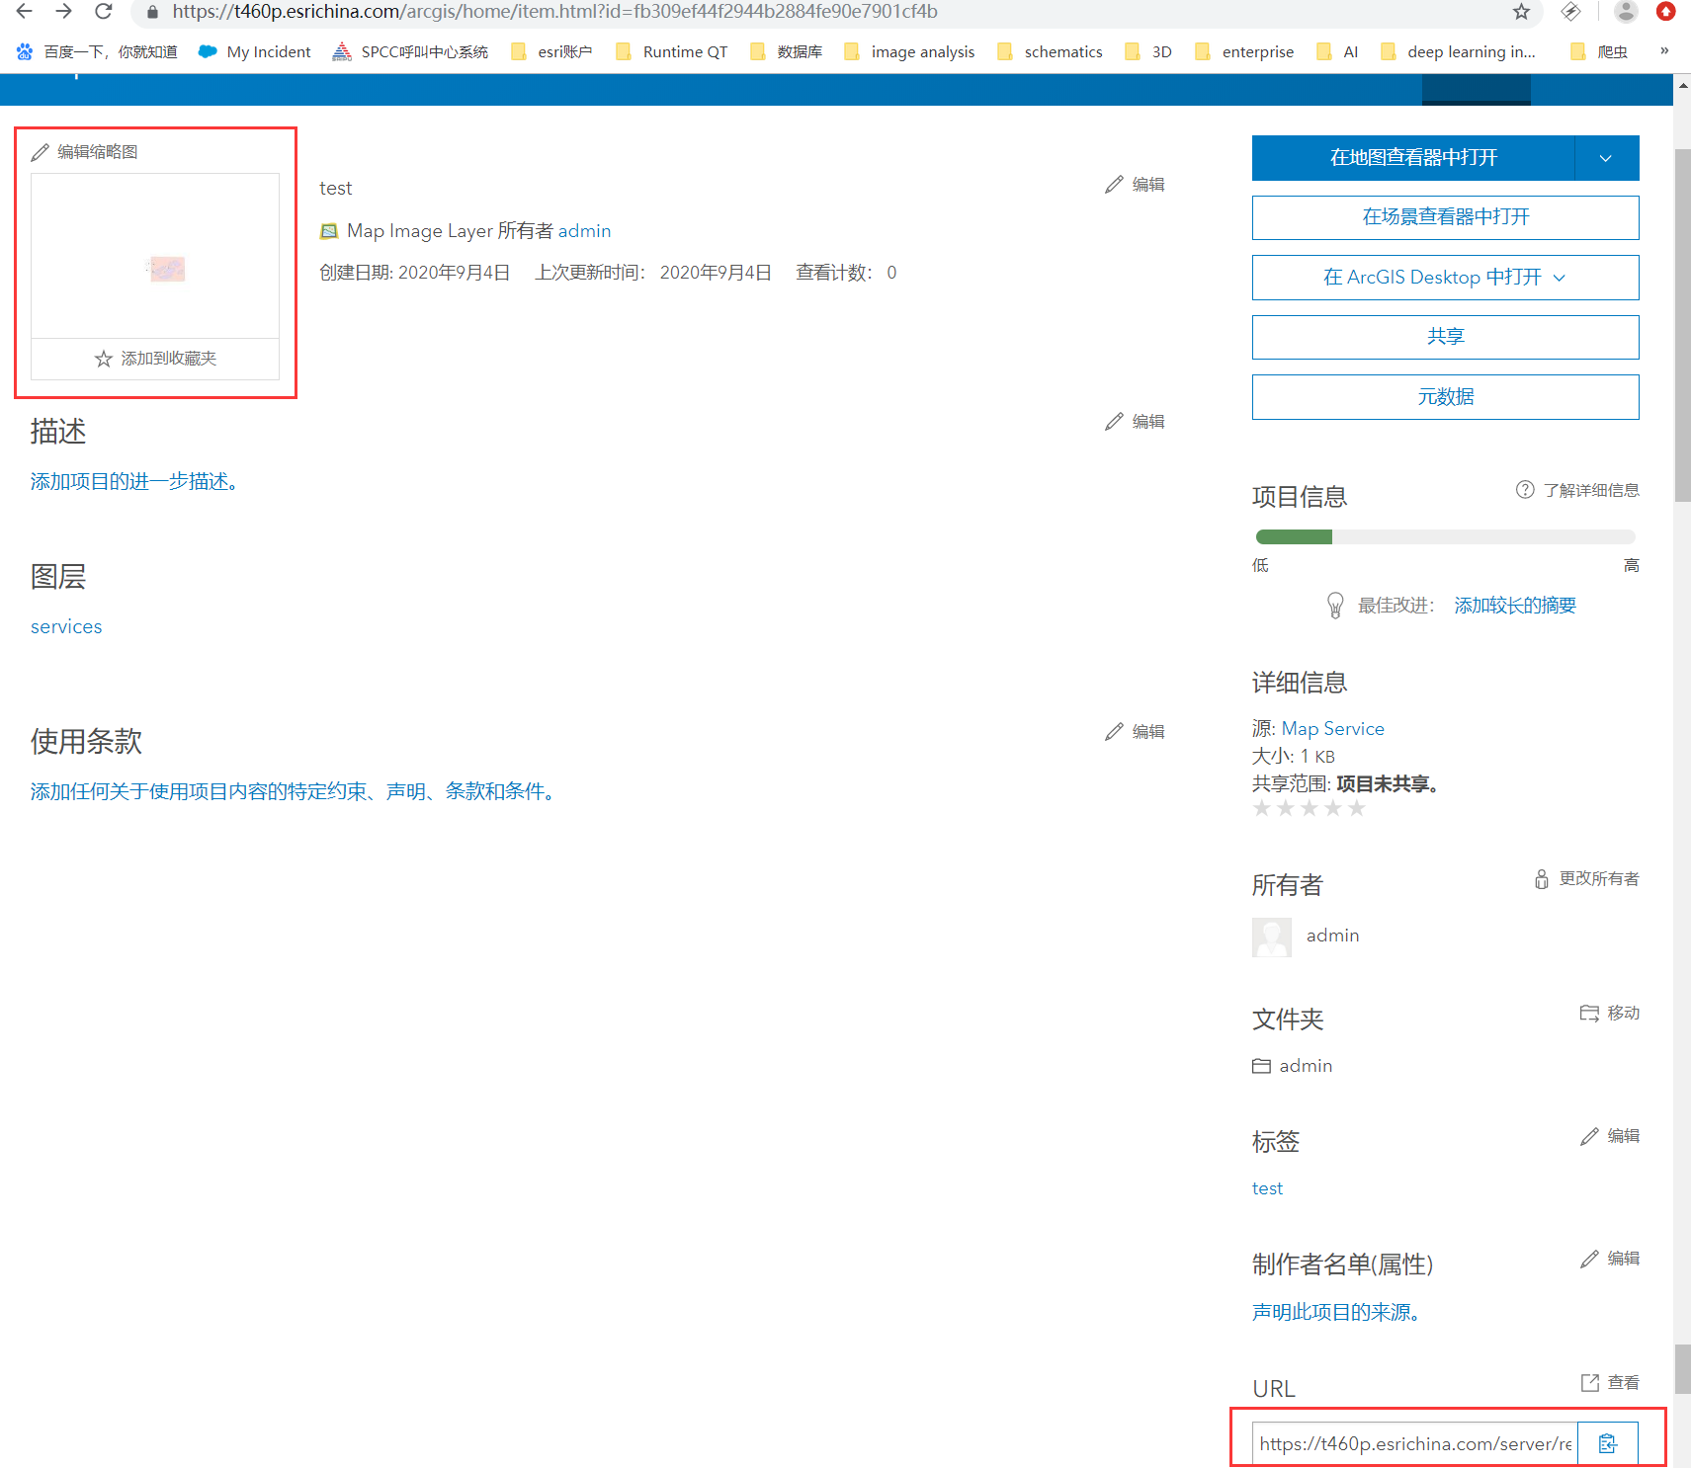The width and height of the screenshot is (1691, 1468).
Task: Open the services layer link
Action: pyautogui.click(x=65, y=626)
